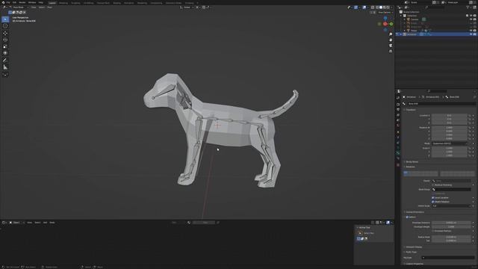Viewport: 478px width, 269px height.
Task: Open the Global transform orientation dropdown
Action: point(187,7)
